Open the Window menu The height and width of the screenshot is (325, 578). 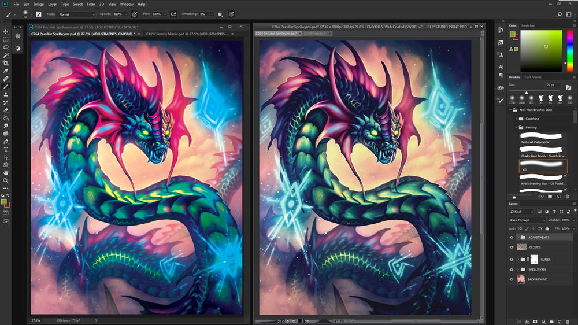(x=127, y=5)
